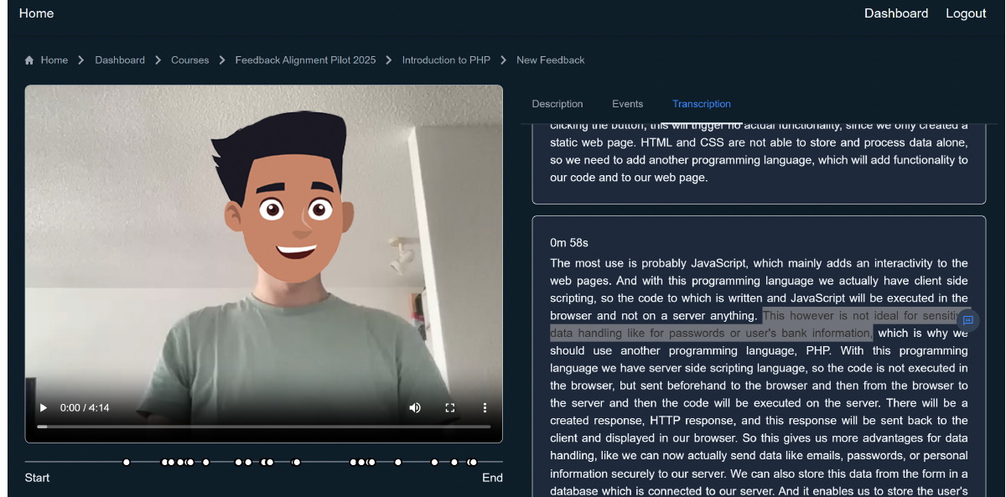Play the video
This screenshot has width=1006, height=497.
click(44, 407)
